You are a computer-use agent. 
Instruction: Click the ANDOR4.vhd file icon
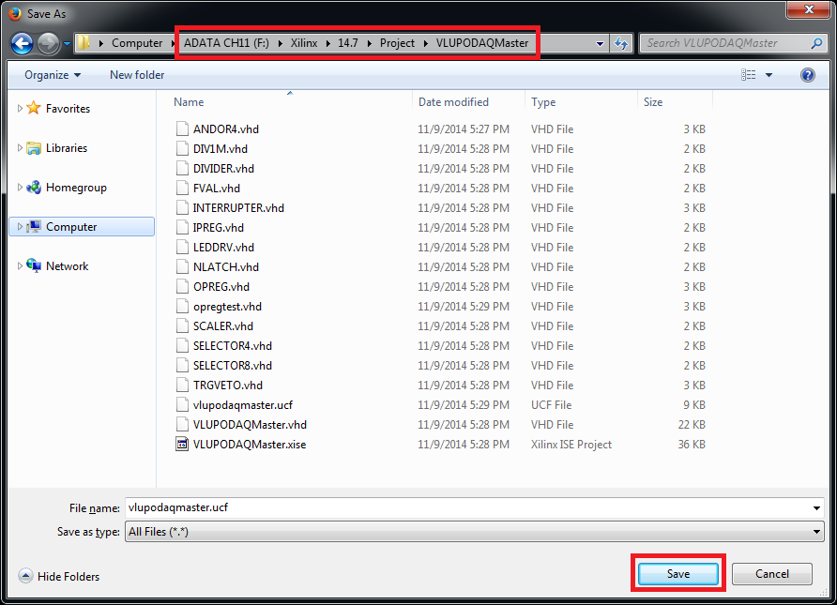point(182,129)
